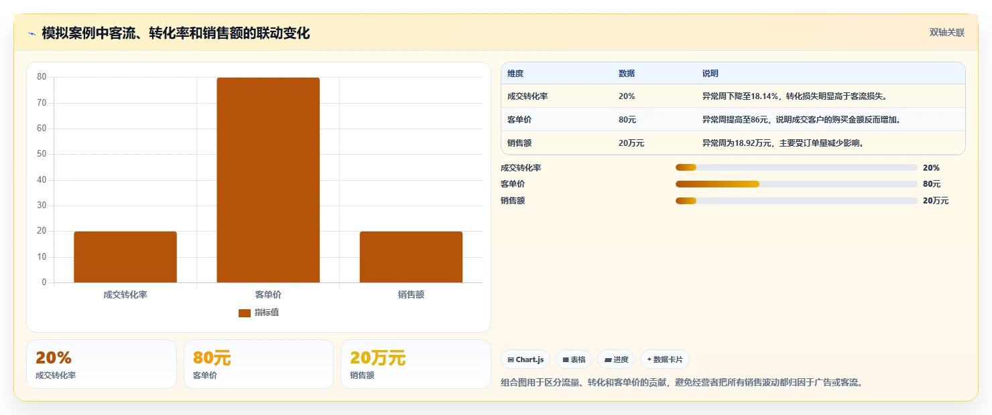The width and height of the screenshot is (992, 415).
Task: Click the 销售额 x-axis label
Action: click(x=411, y=295)
